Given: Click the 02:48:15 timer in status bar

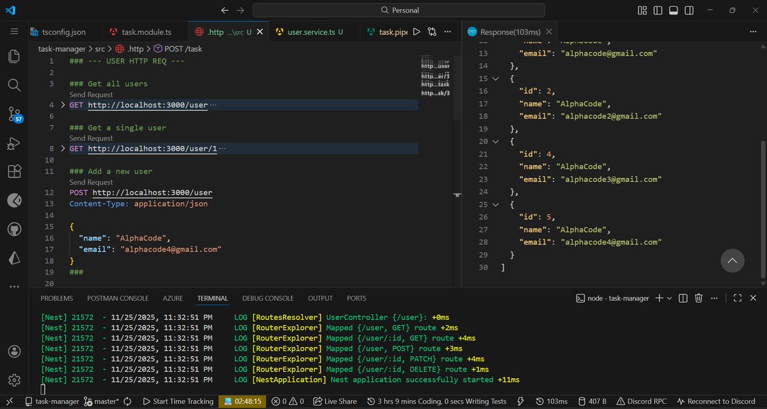Looking at the screenshot, I should pos(245,401).
